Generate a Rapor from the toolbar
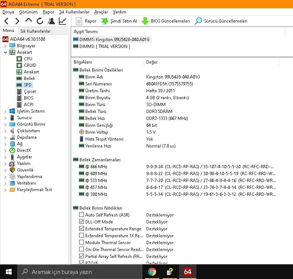Screen dimensions: 293x279 [86, 21]
